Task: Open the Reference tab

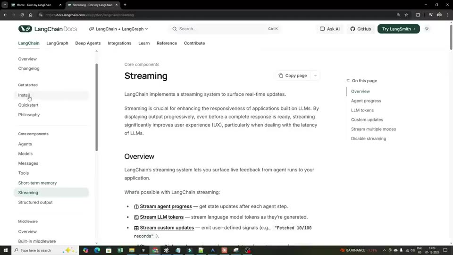Action: (x=167, y=43)
